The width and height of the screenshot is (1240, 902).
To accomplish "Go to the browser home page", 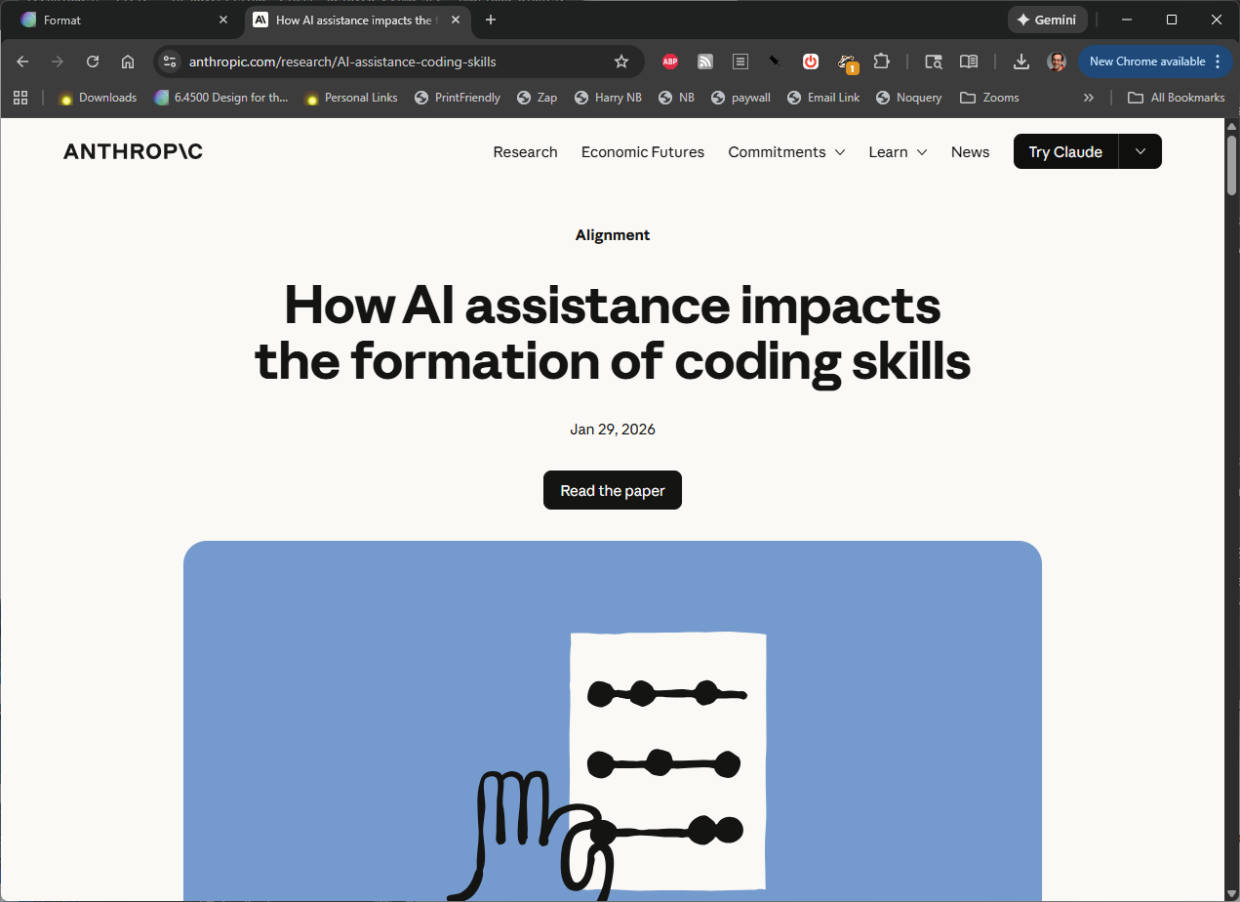I will click(x=128, y=61).
